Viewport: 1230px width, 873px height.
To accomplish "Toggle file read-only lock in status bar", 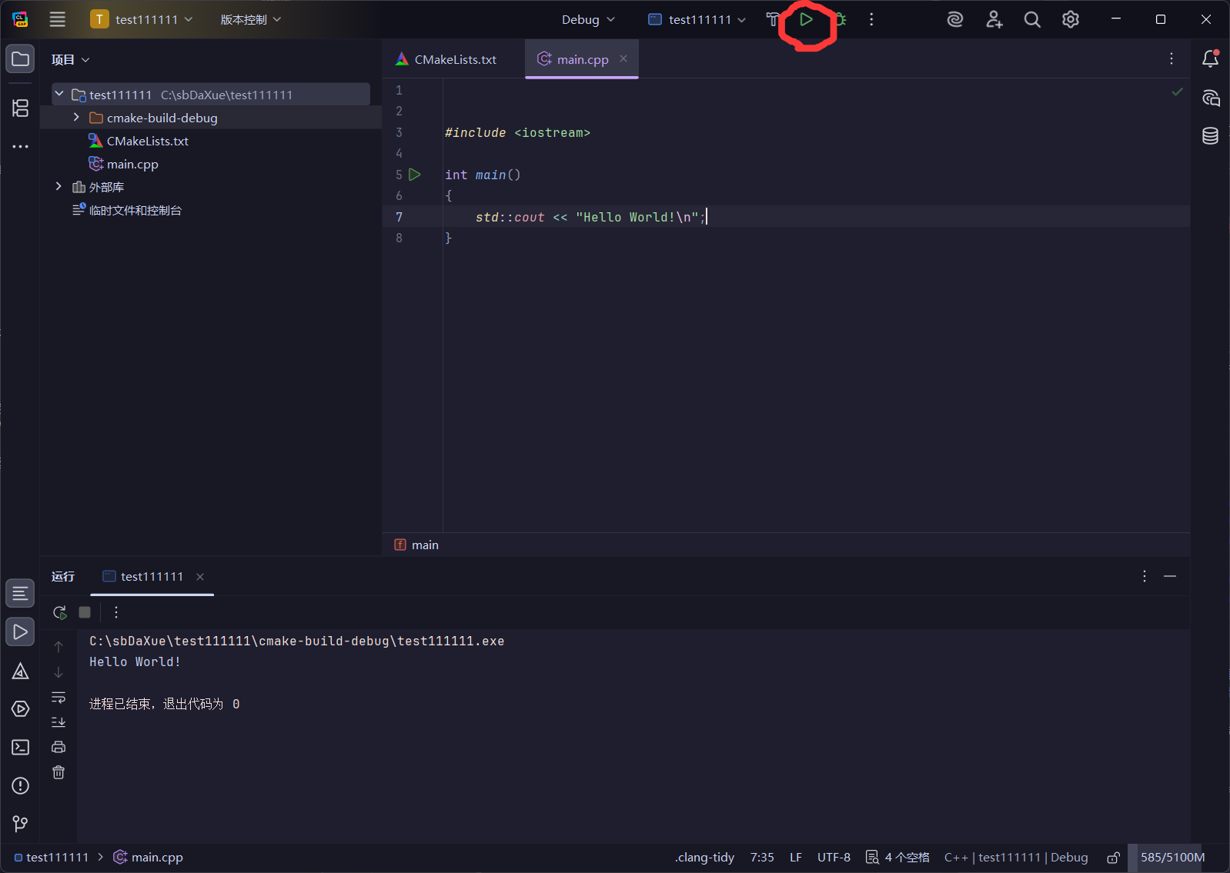I will click(x=1113, y=857).
